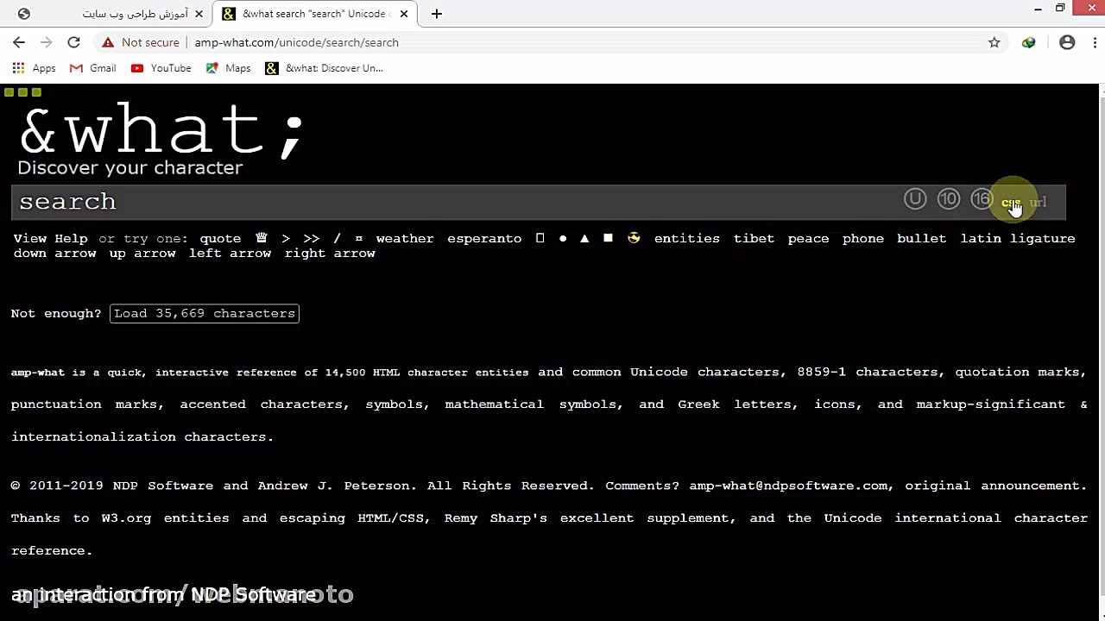The image size is (1105, 621).
Task: Try the ">>" example search
Action: click(x=312, y=238)
